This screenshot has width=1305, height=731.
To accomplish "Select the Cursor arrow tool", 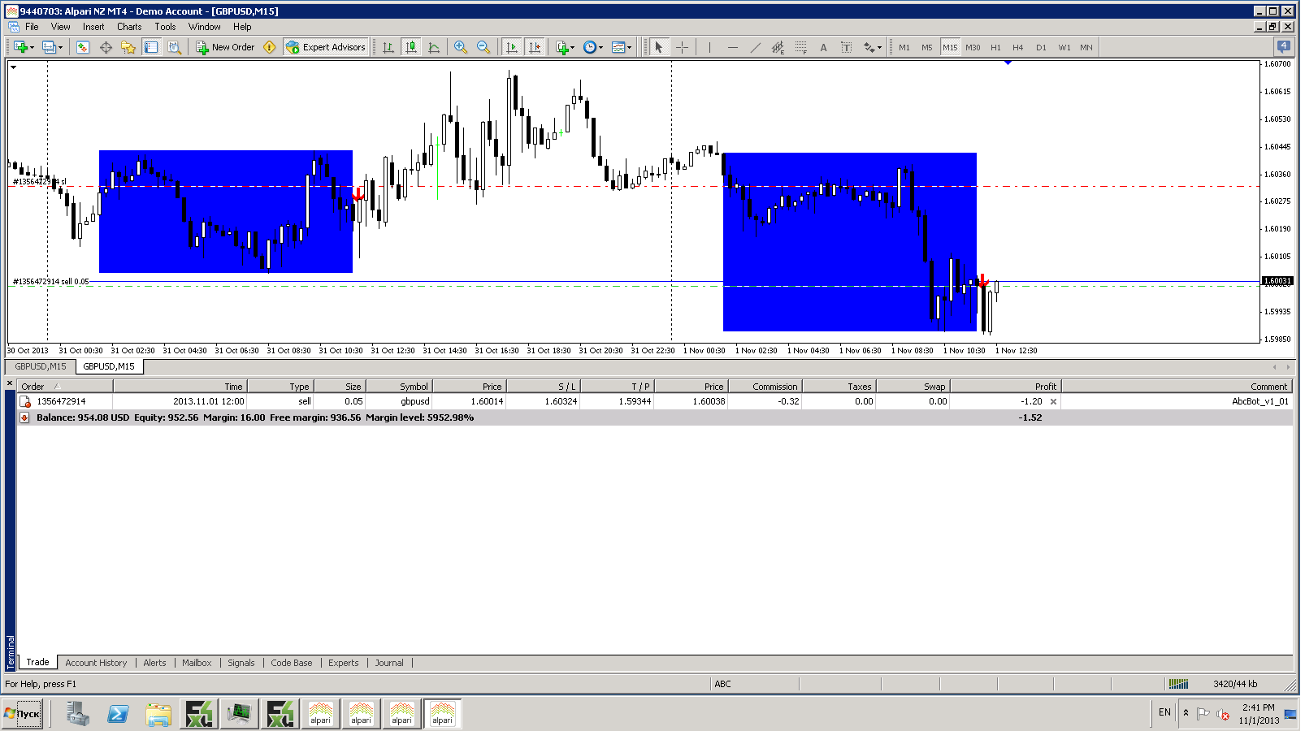I will [x=659, y=47].
